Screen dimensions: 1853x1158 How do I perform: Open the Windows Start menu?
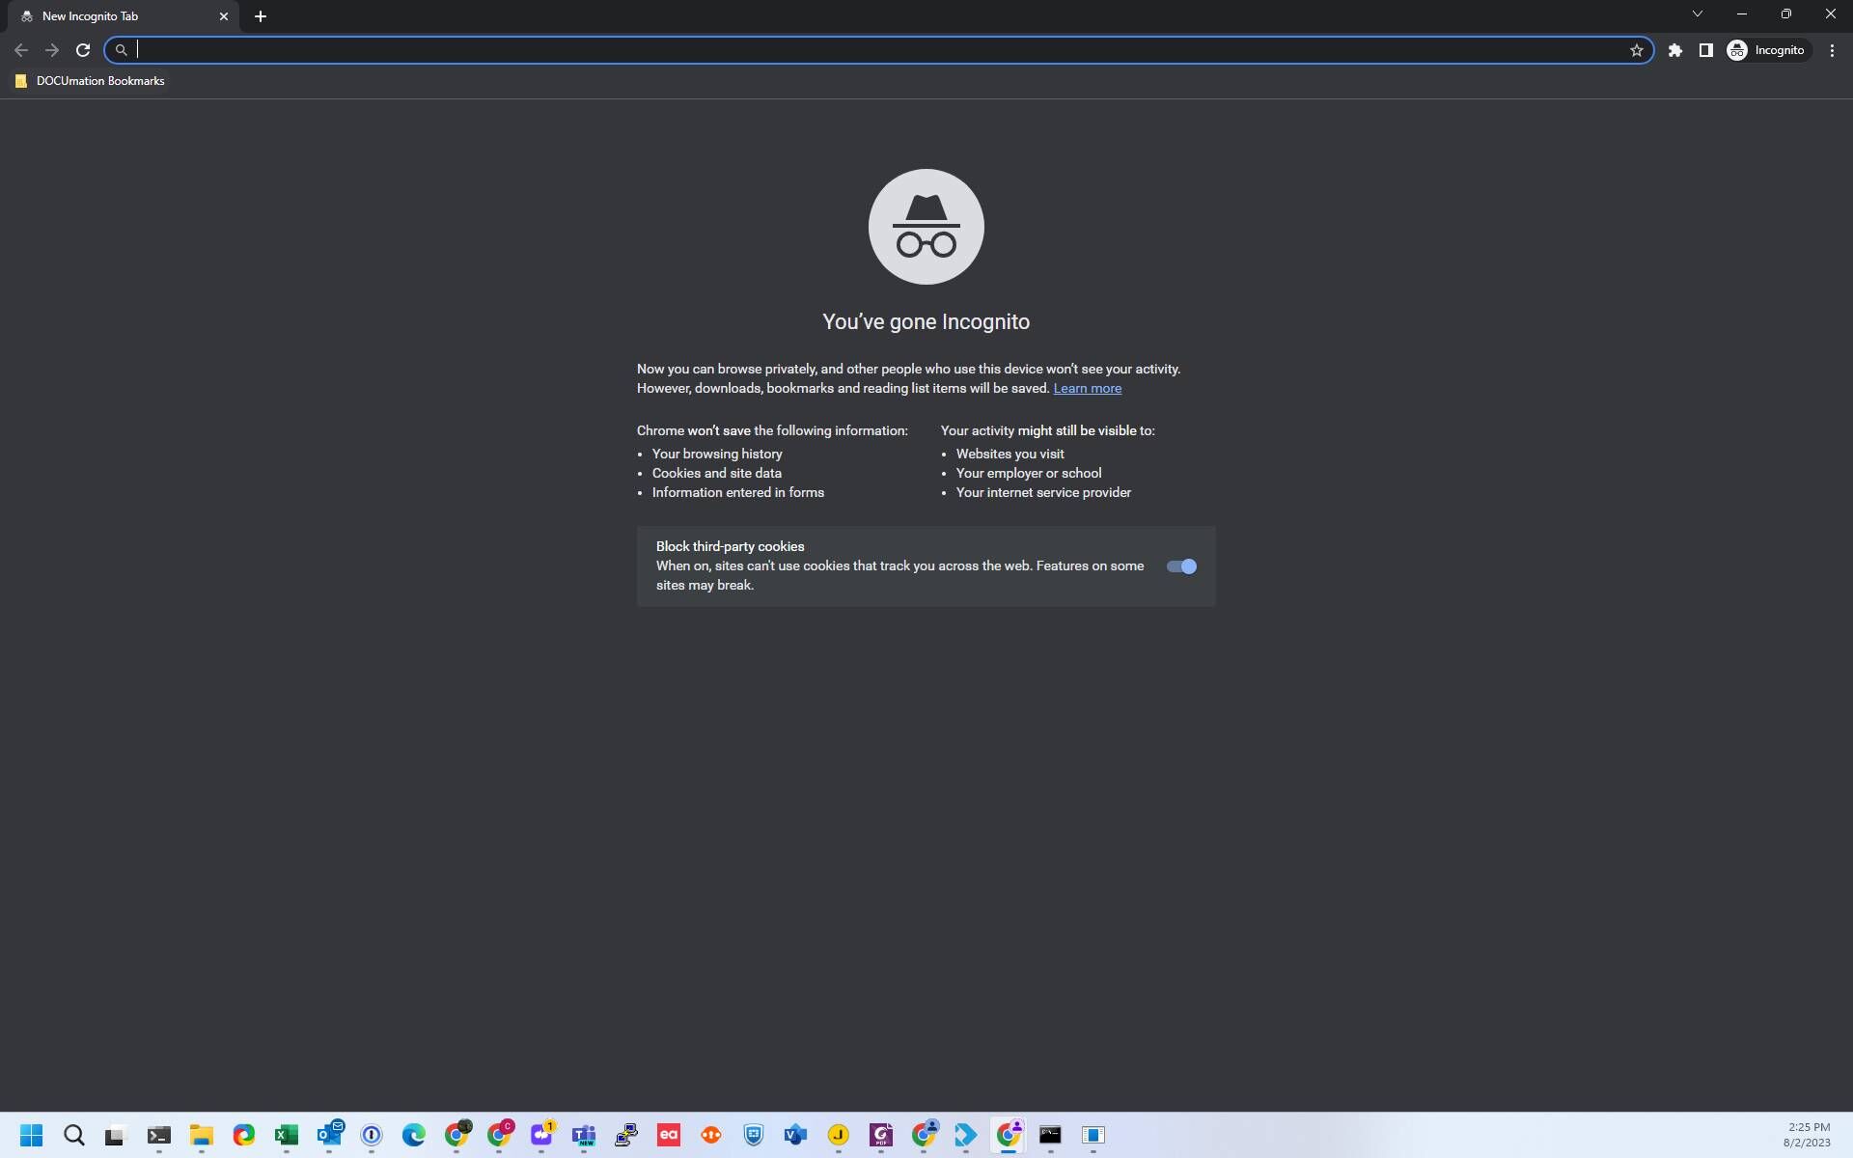click(31, 1136)
